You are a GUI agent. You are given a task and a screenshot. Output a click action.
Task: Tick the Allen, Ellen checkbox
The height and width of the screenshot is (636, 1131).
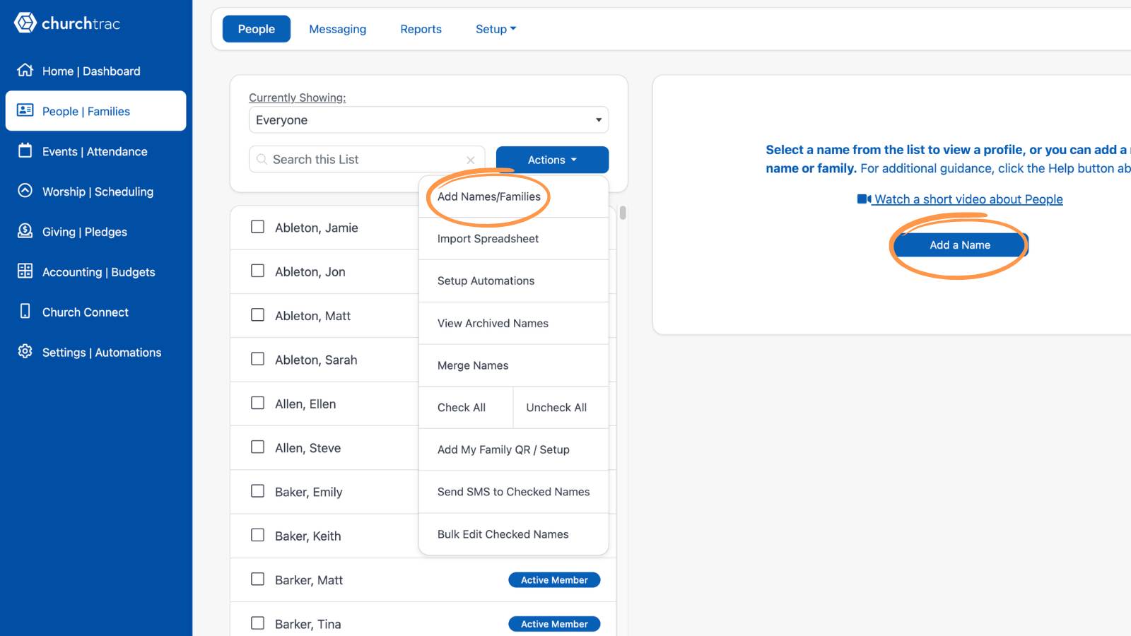(258, 404)
